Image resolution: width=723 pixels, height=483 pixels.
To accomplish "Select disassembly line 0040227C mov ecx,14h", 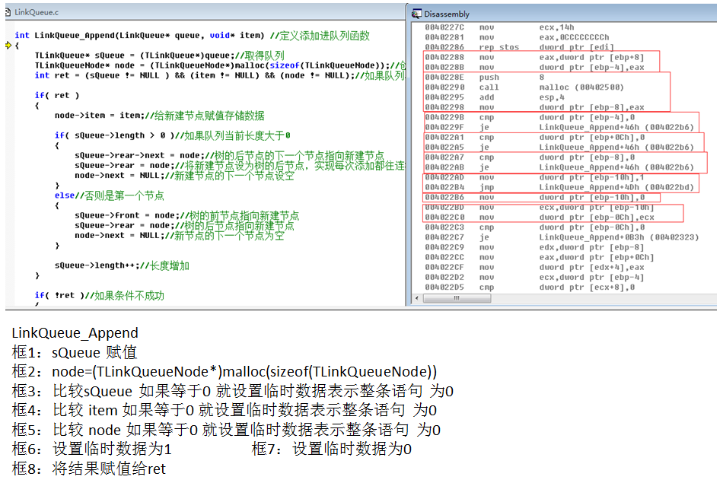I will [x=499, y=27].
